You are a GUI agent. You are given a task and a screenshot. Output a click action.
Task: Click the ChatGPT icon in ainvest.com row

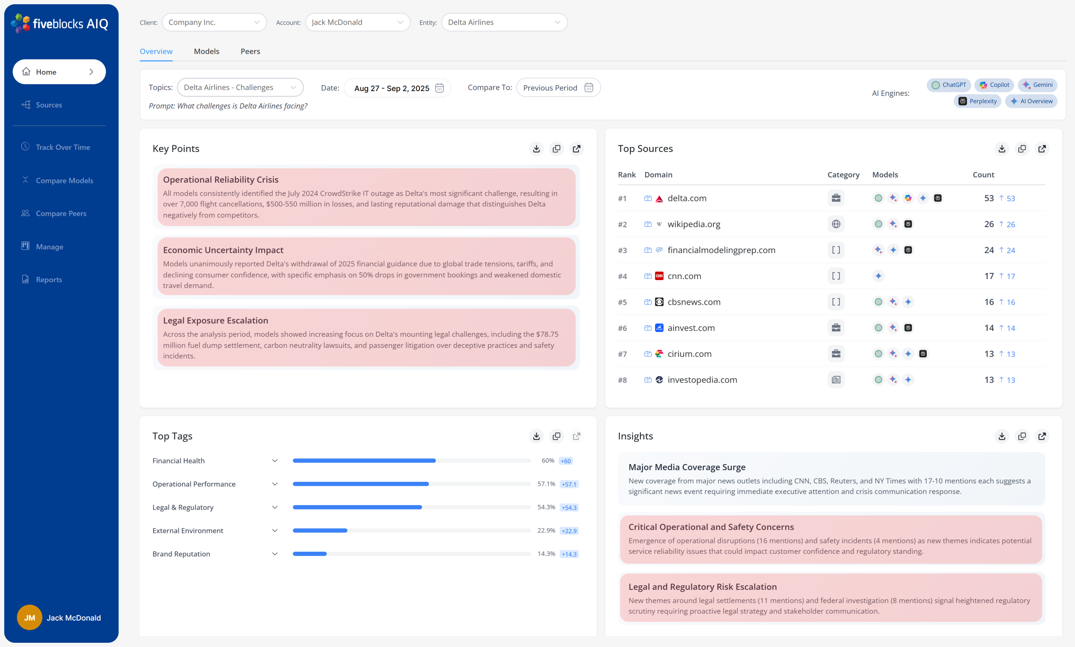[878, 328]
